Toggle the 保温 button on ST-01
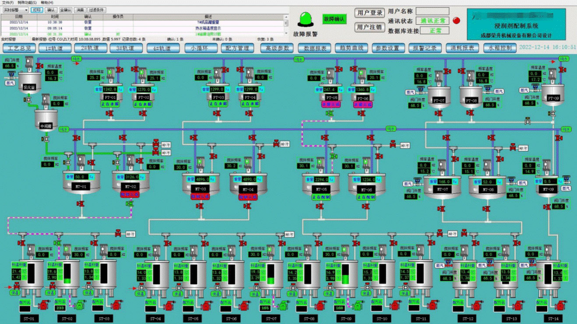 [16, 293]
